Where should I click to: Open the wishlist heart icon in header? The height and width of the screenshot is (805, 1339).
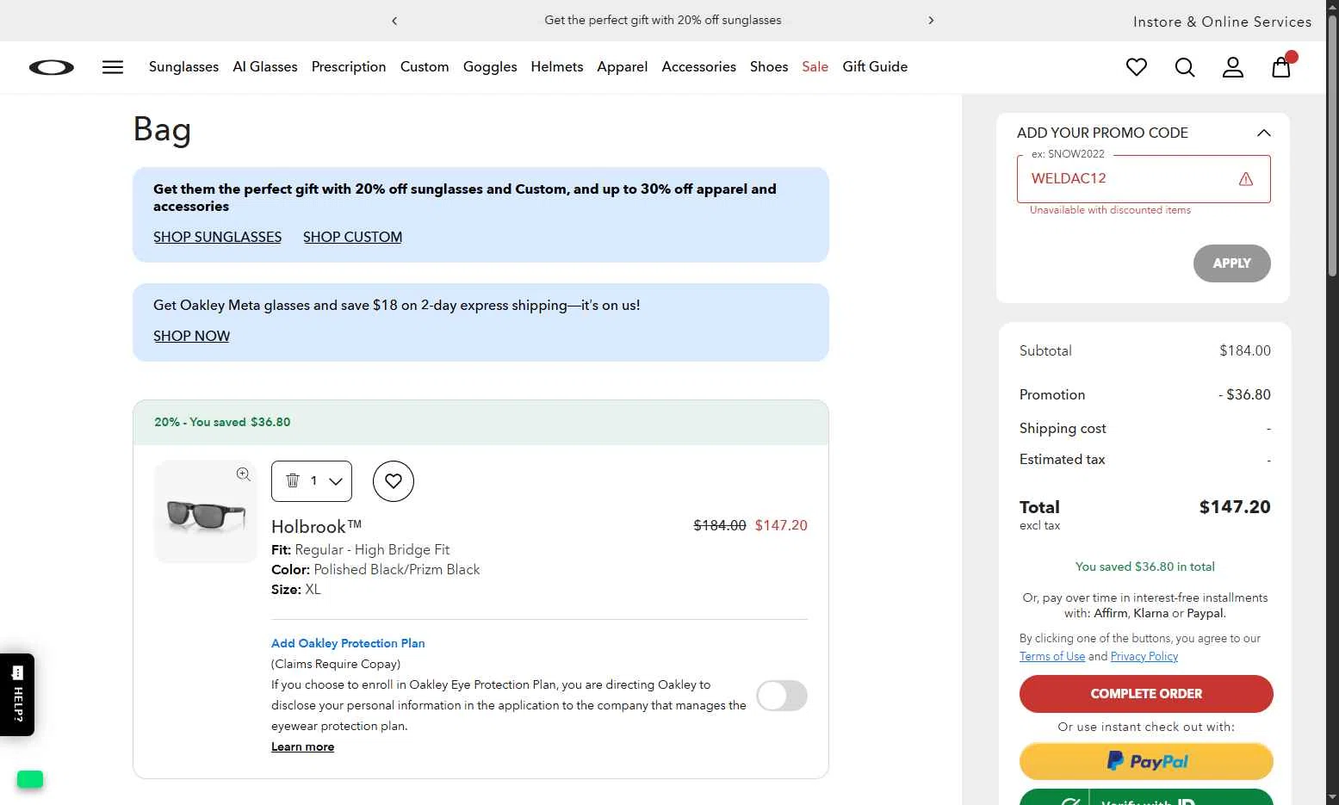point(1137,67)
